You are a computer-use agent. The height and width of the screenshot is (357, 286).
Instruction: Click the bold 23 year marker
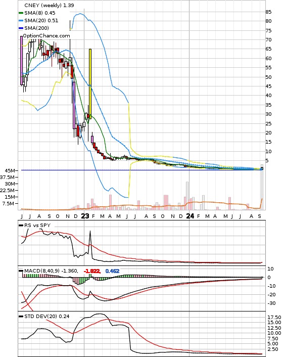click(x=85, y=216)
